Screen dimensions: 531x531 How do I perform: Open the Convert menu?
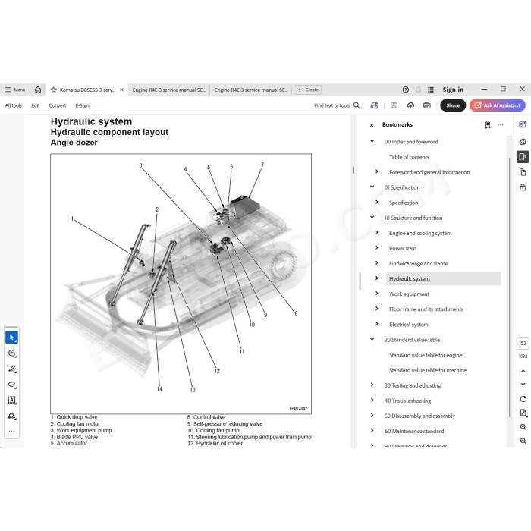pos(58,105)
